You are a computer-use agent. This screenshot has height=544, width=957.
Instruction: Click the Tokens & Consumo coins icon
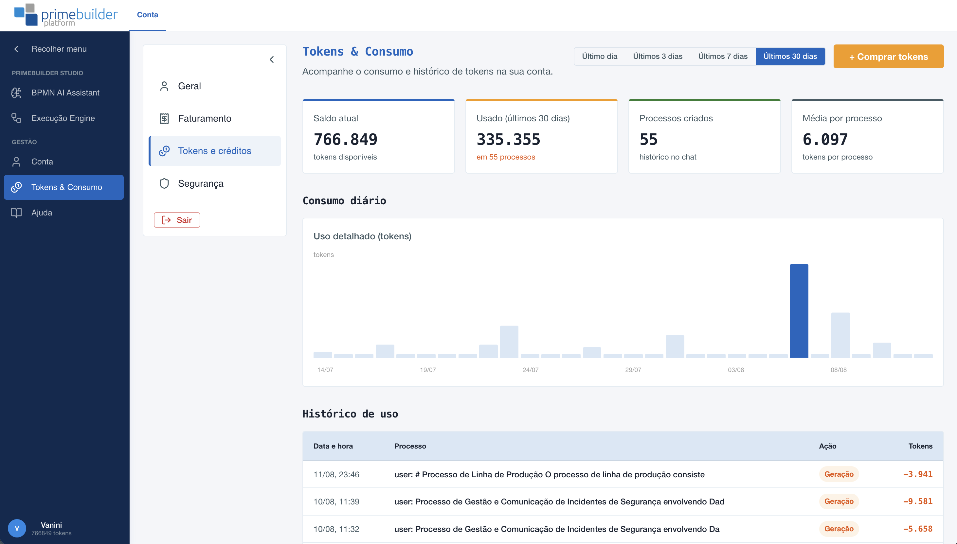(16, 187)
